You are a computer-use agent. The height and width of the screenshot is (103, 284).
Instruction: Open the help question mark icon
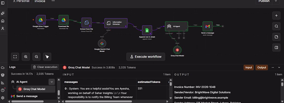[3, 90]
